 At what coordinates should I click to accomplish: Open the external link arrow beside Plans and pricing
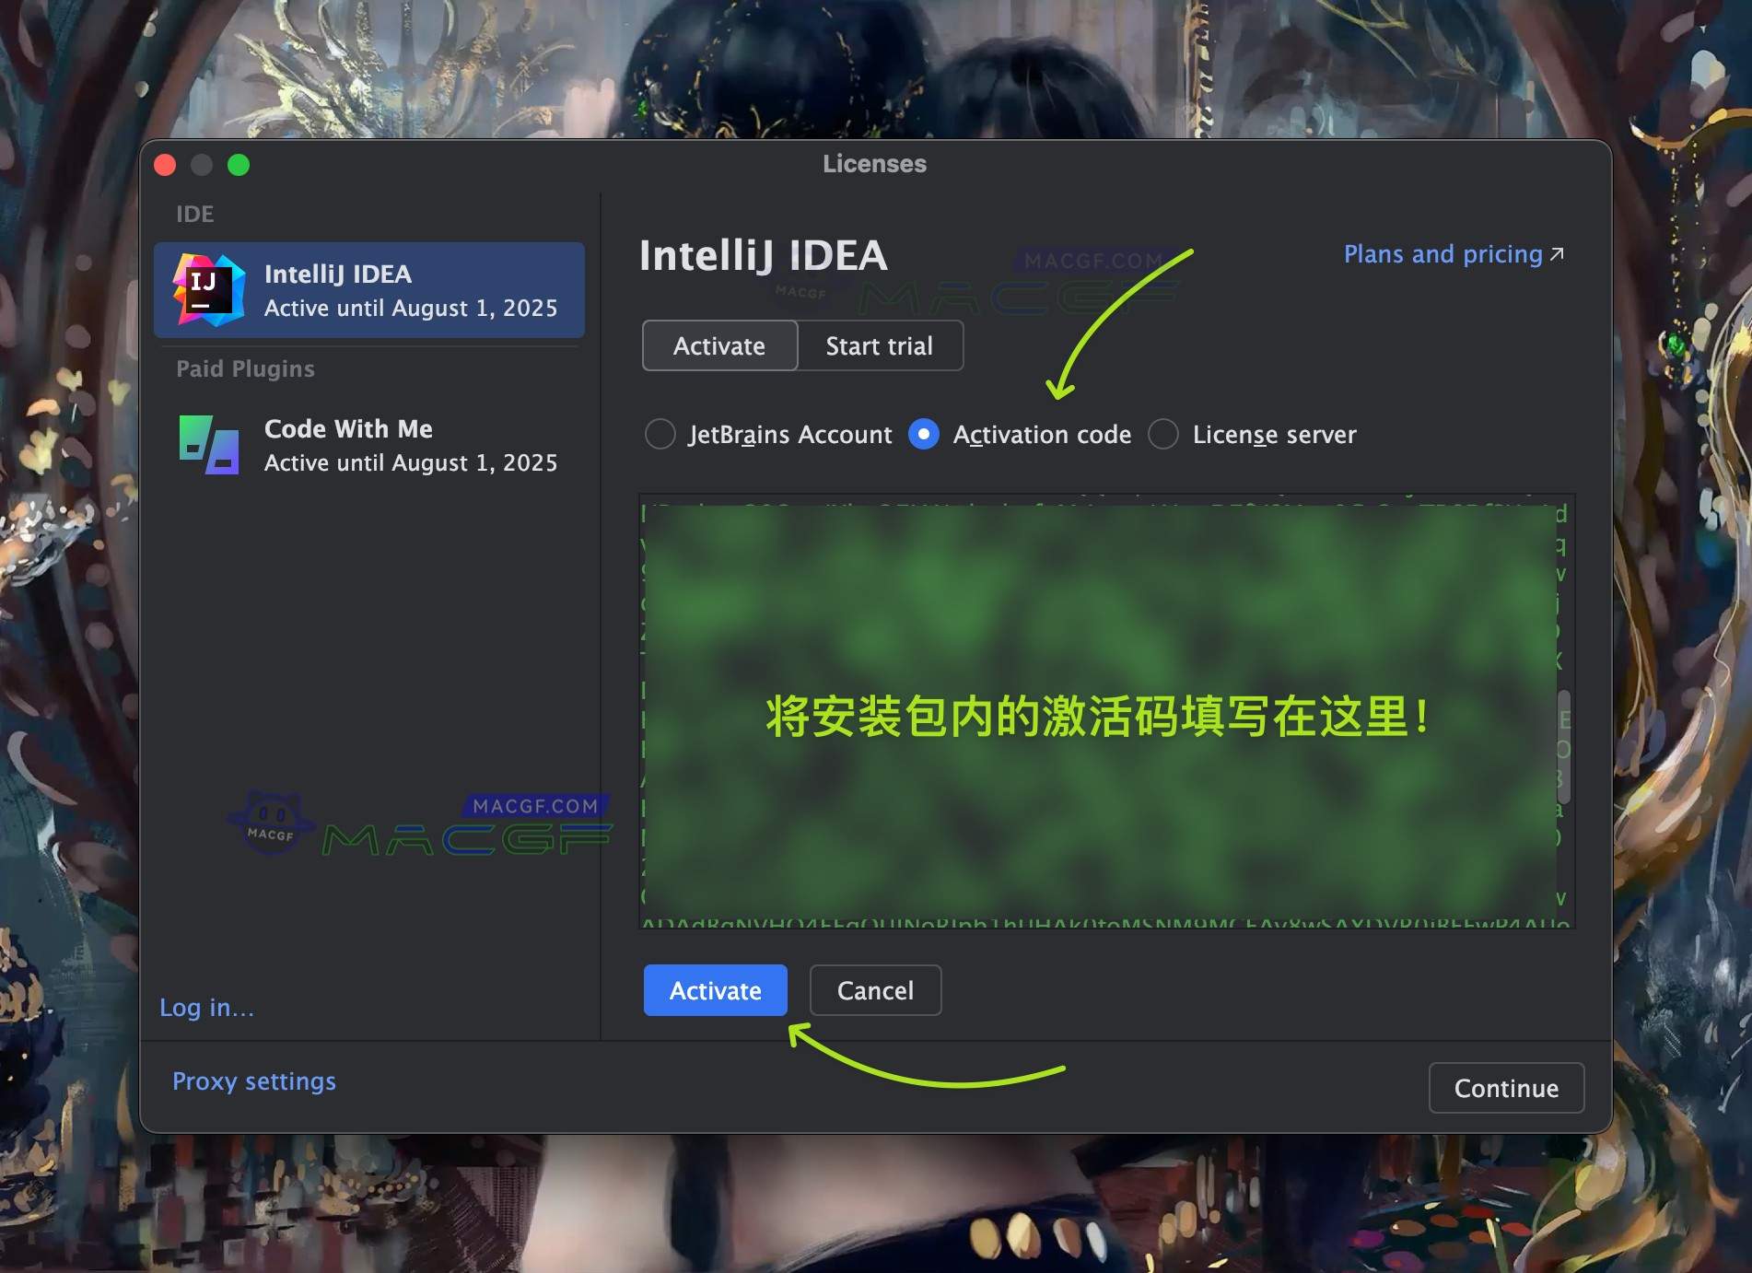click(x=1555, y=253)
